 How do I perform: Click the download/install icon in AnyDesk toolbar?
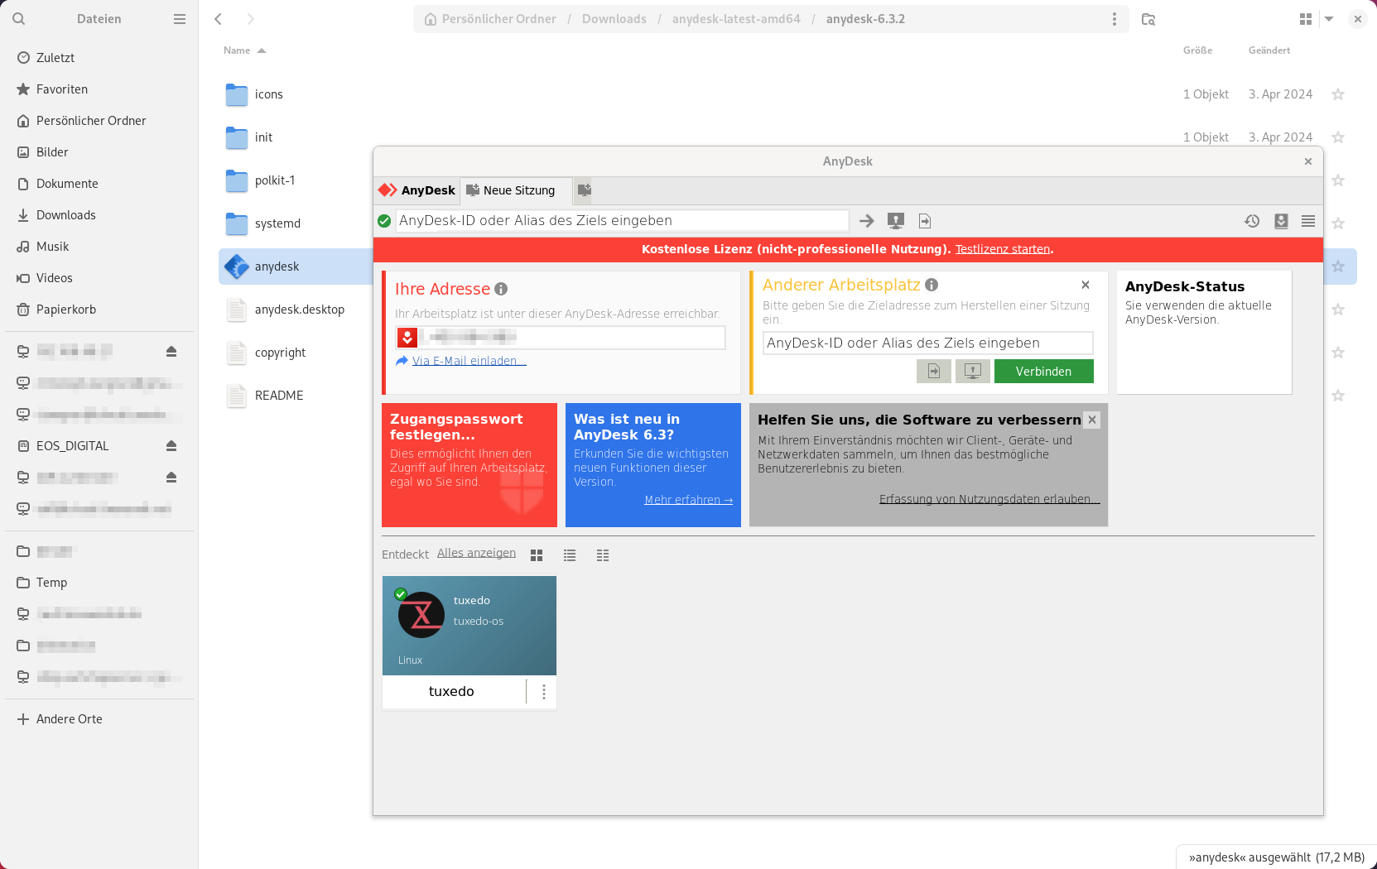1281,221
